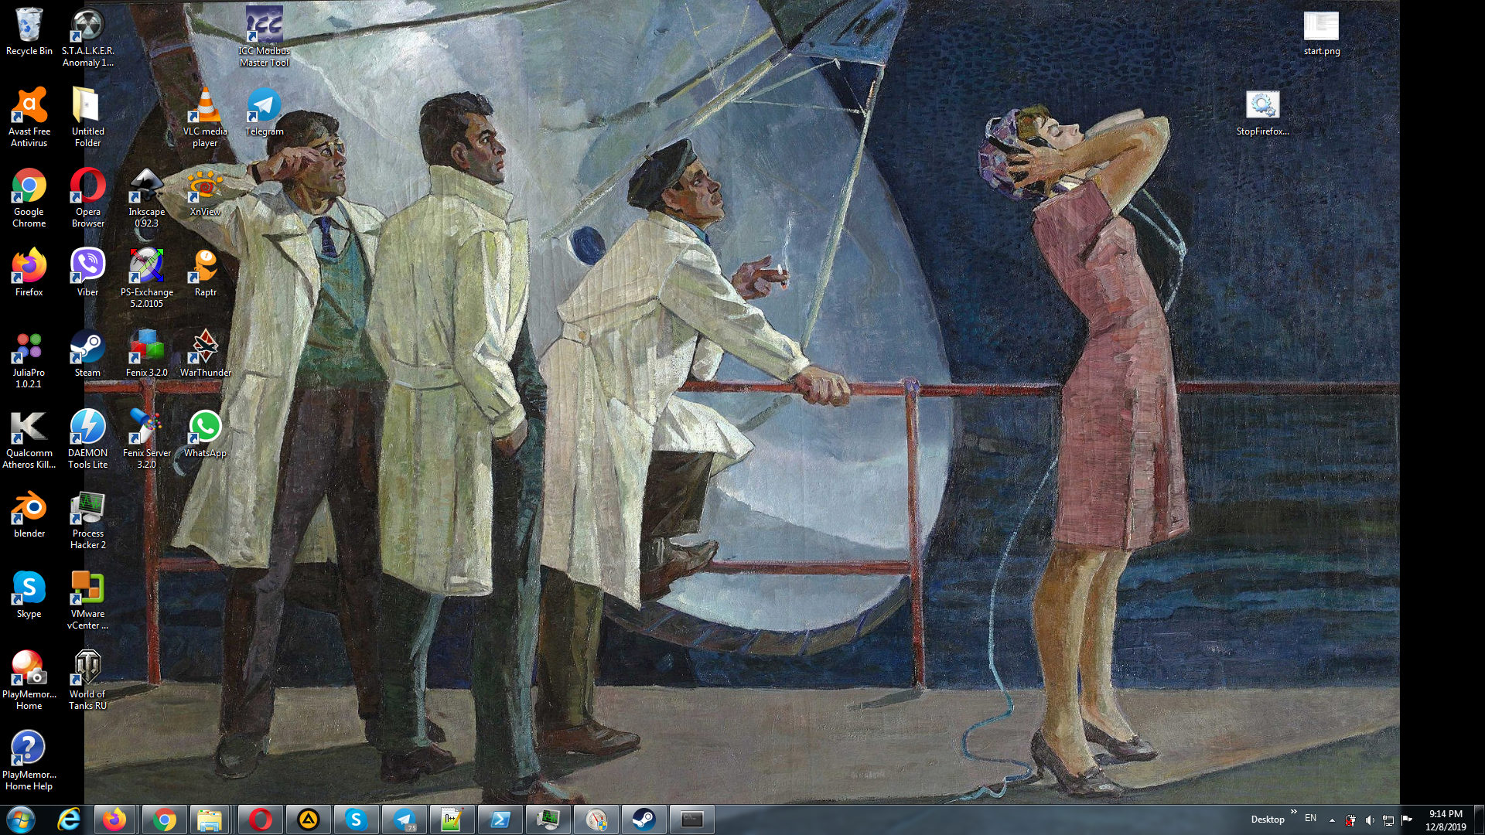Viewport: 1485px width, 835px height.
Task: Switch to Chrome in the taskbar
Action: pos(163,820)
